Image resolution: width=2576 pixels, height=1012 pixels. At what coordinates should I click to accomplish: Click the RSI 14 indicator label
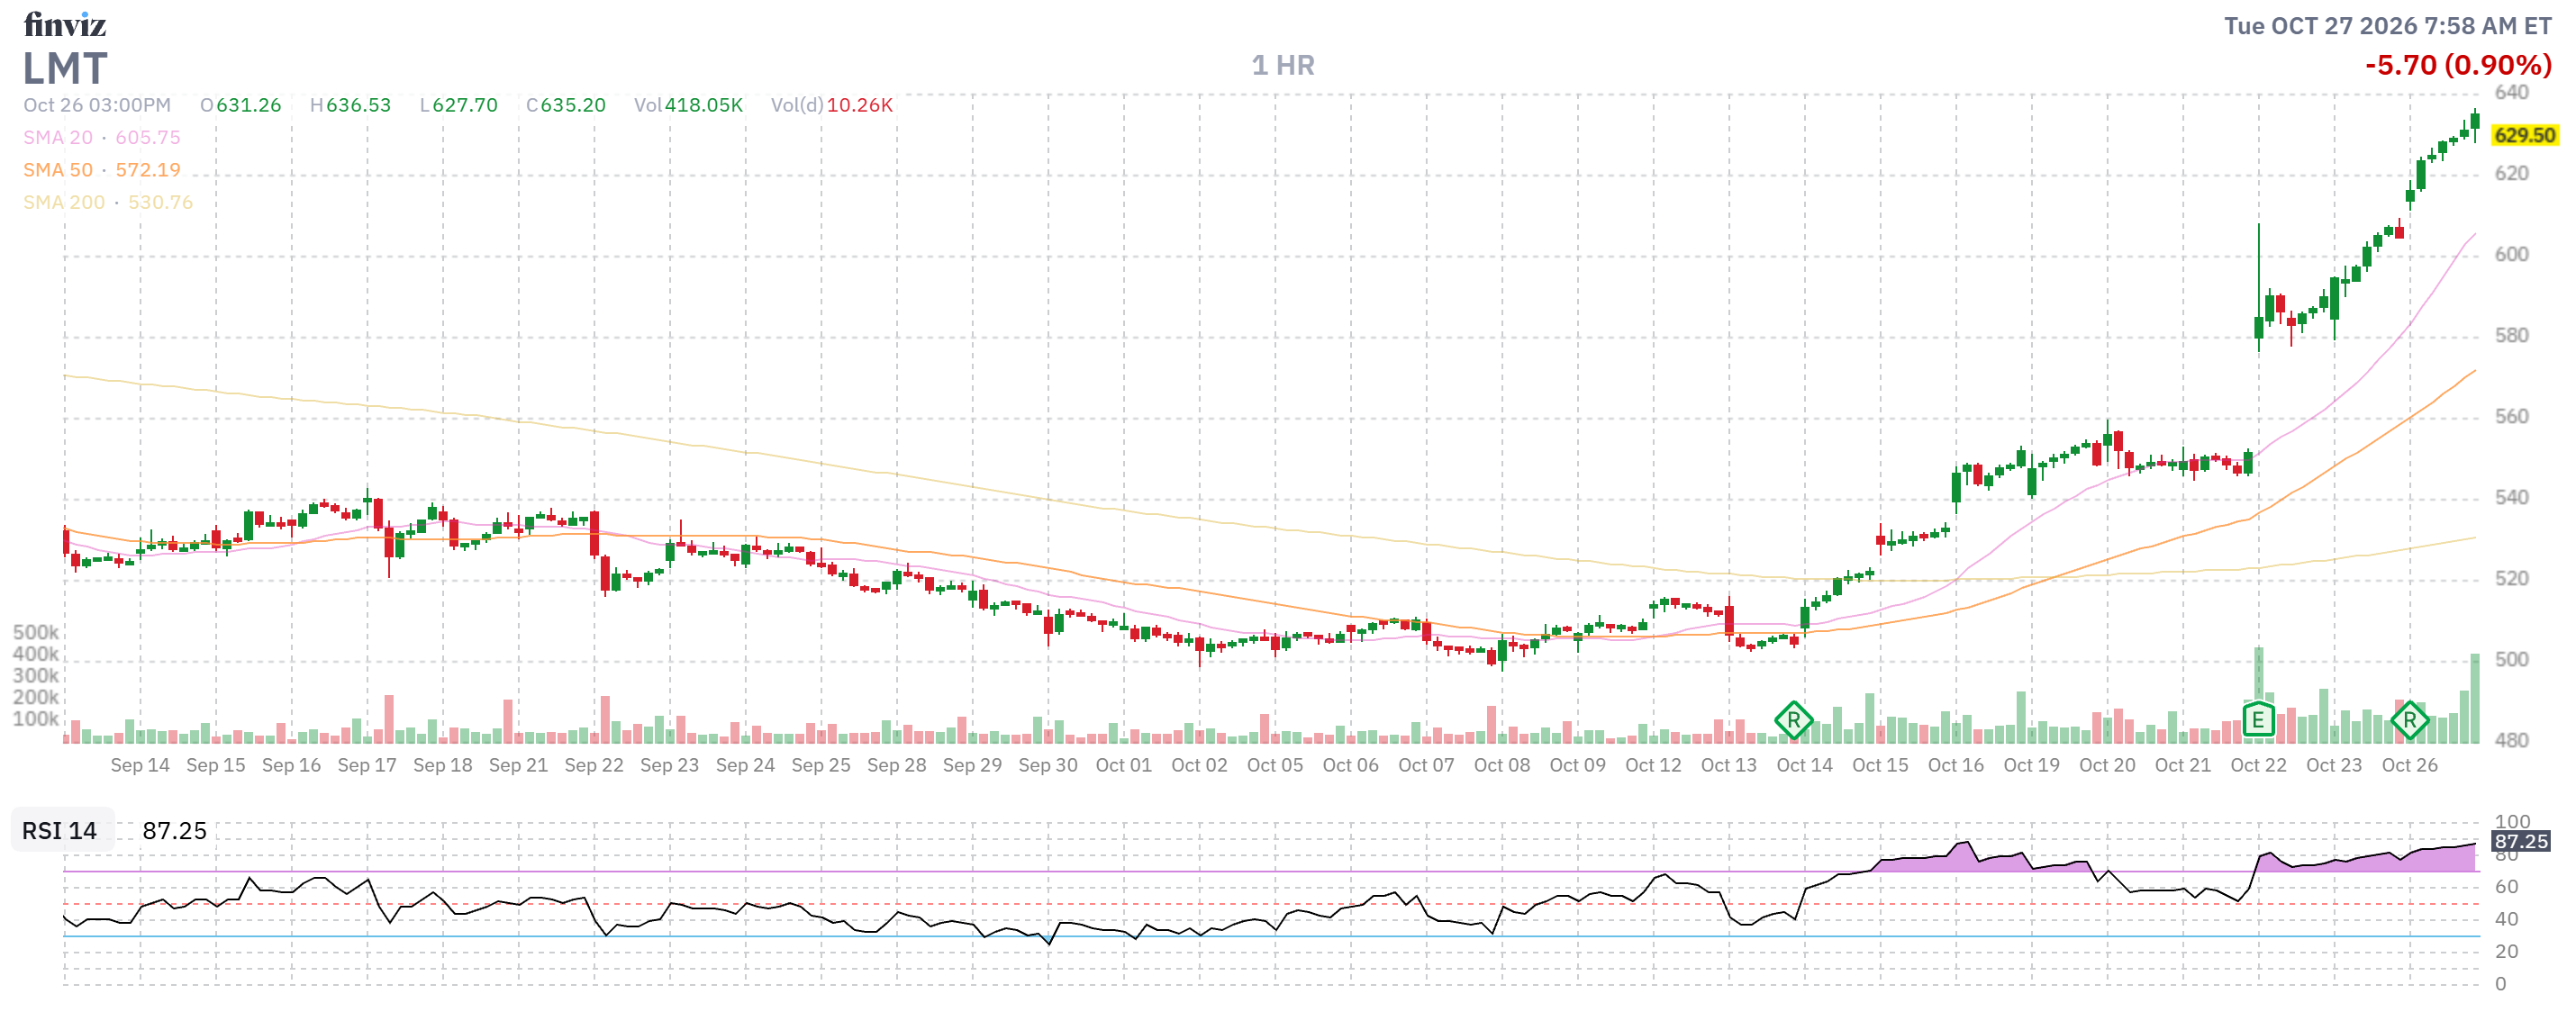60,830
